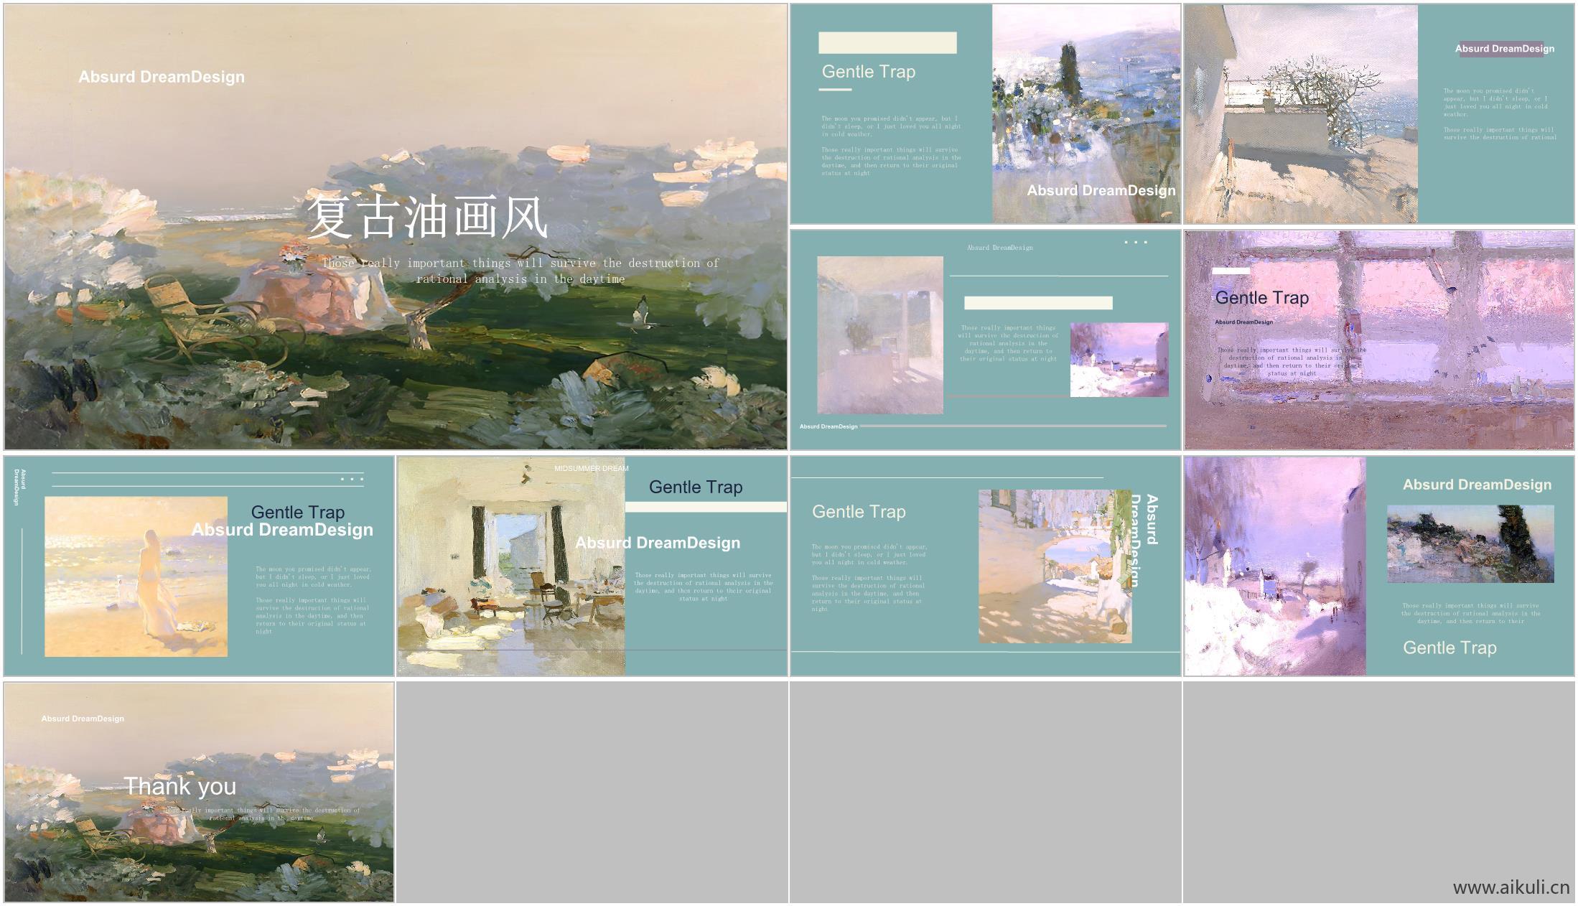
Task: Click the Thank you text on the closing slide
Action: [x=180, y=787]
